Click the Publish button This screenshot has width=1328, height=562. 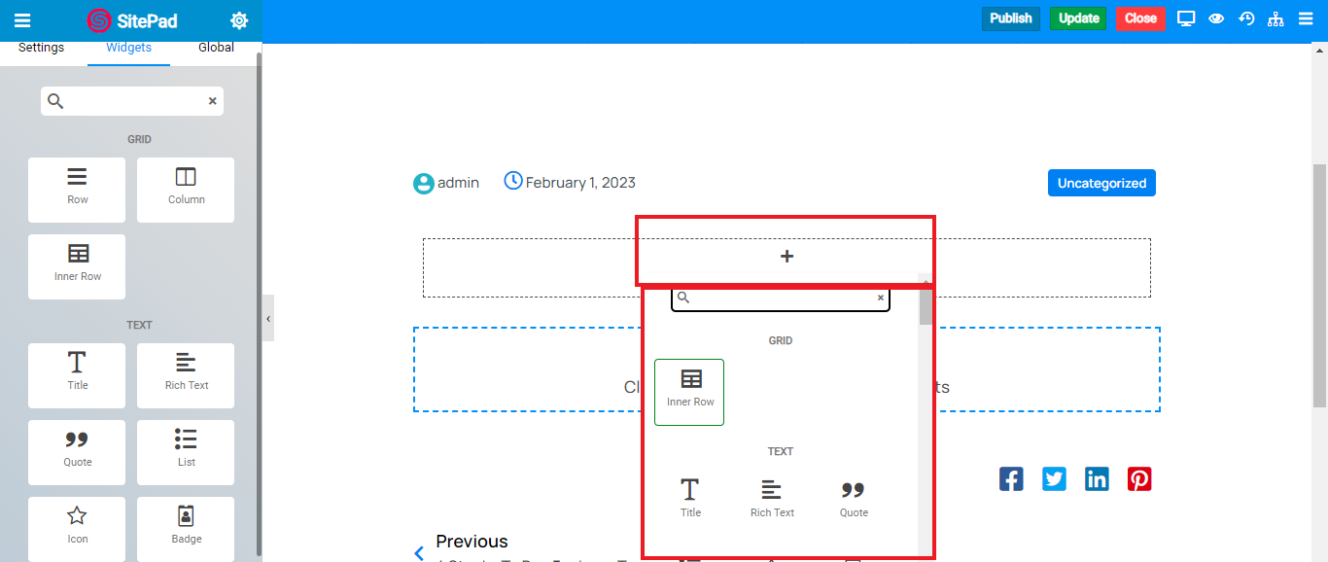tap(1011, 18)
